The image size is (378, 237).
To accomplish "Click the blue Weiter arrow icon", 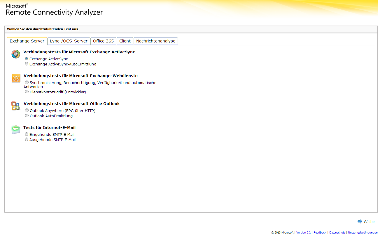I will tap(360, 222).
